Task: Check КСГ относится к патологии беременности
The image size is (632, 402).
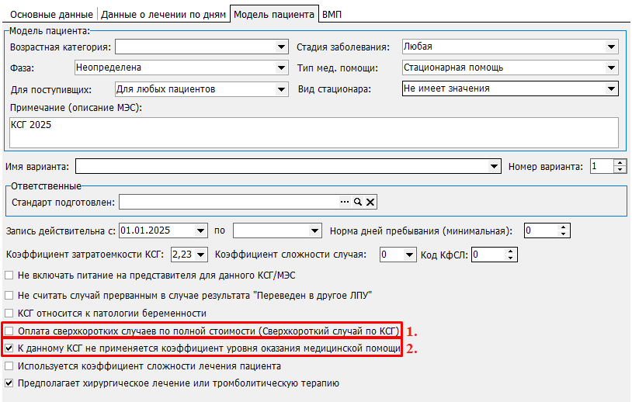Action: (x=9, y=313)
